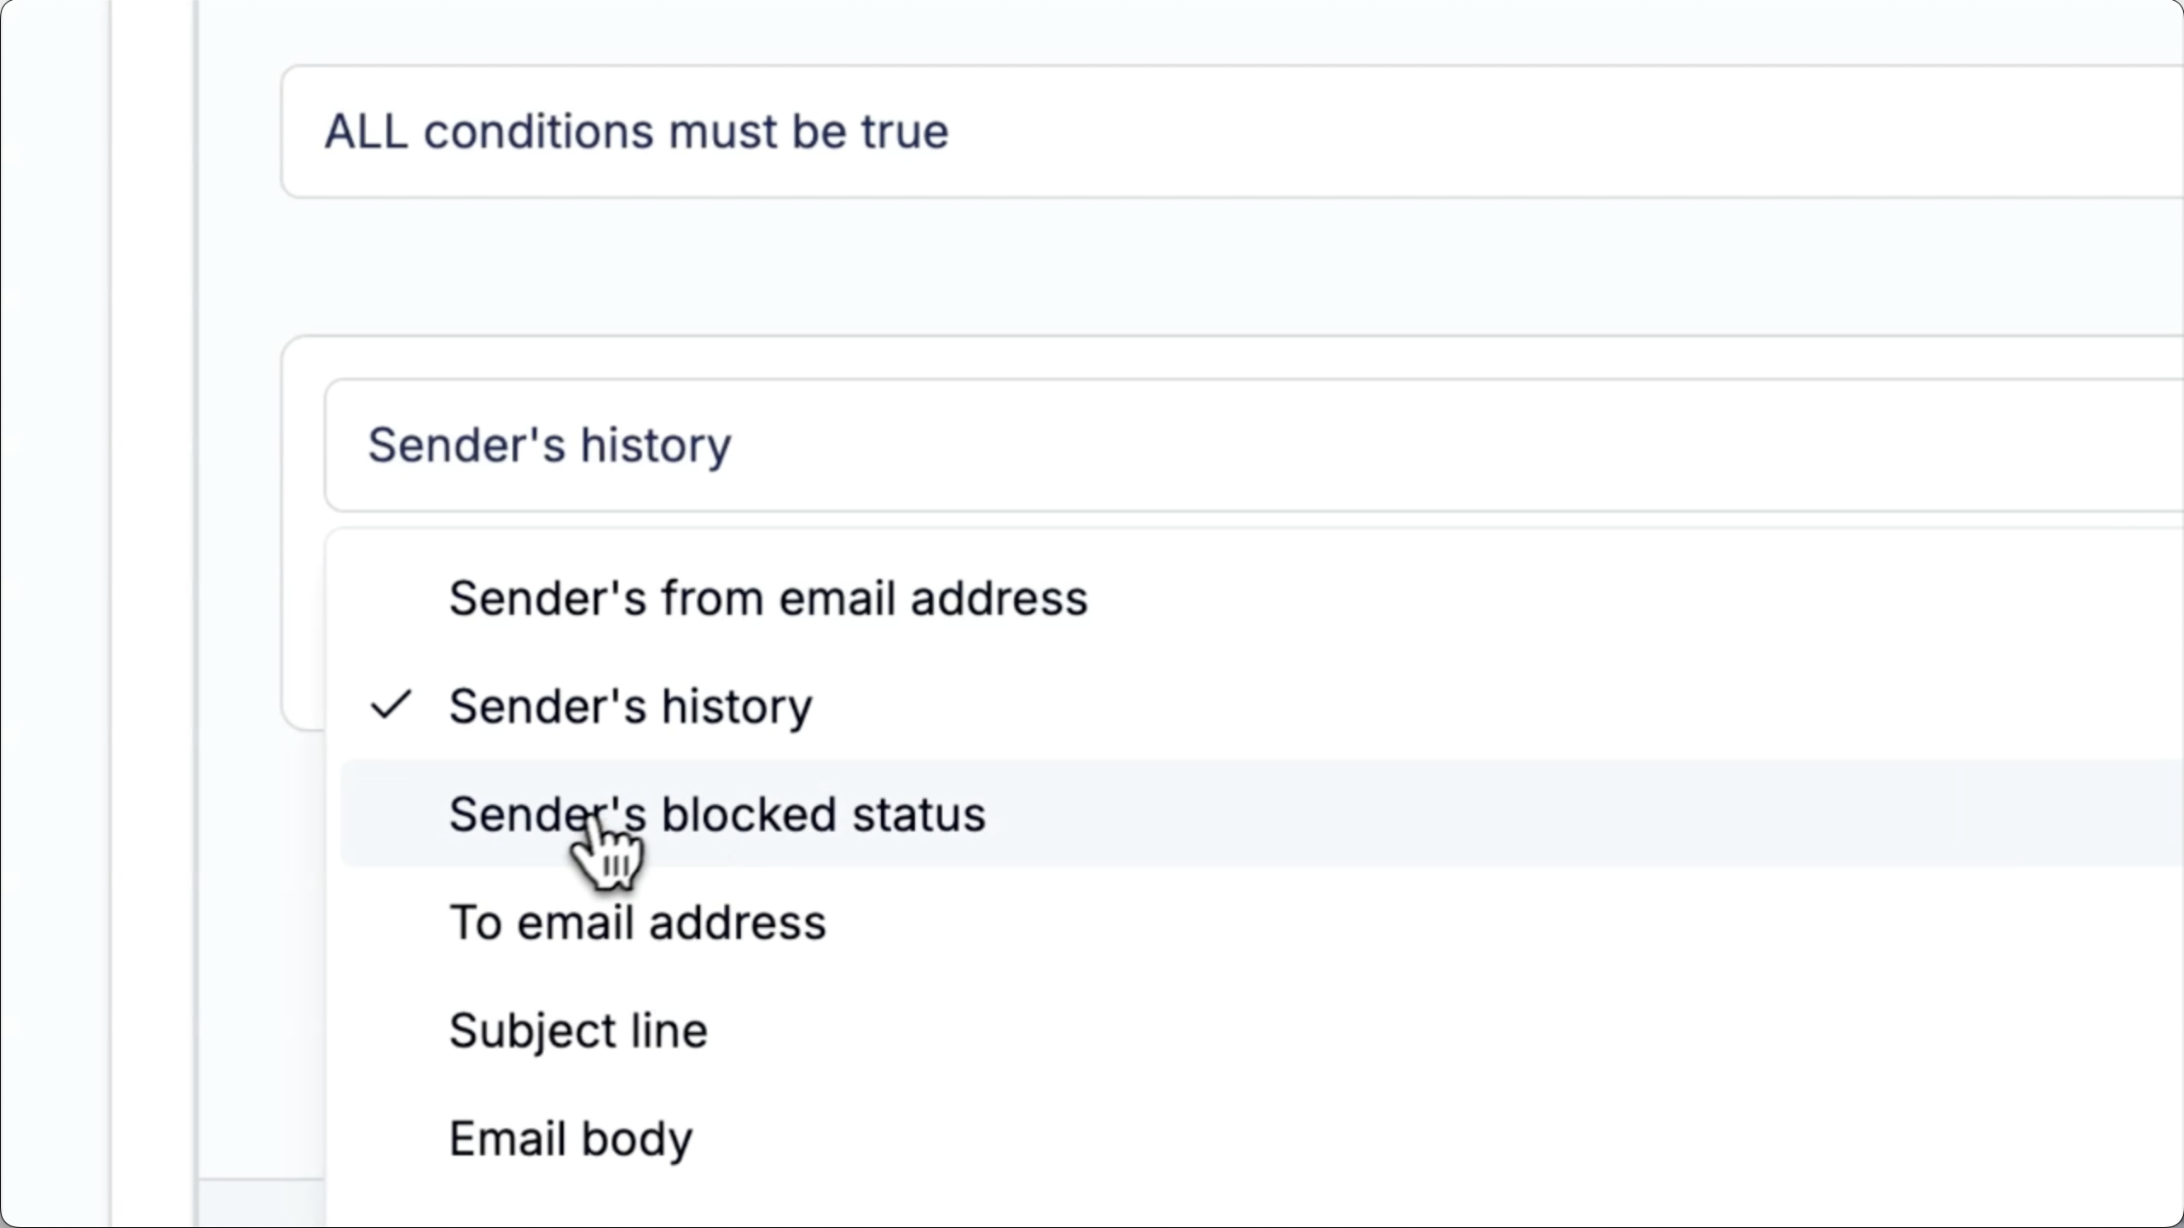Click the Sender's history field text

coord(549,445)
